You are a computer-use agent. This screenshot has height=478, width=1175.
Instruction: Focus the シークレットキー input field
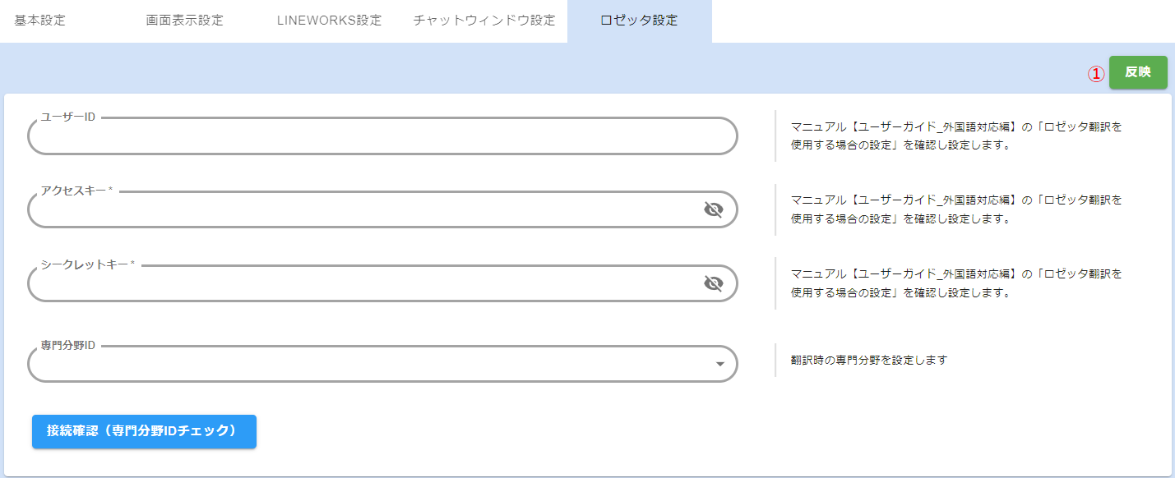(x=362, y=285)
